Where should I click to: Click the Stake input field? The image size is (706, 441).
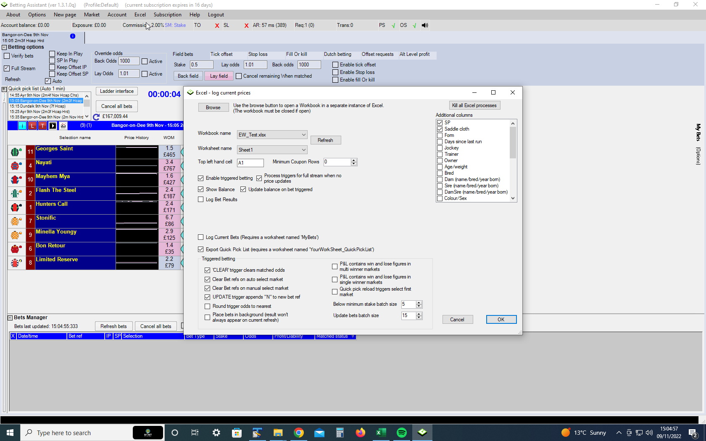tap(202, 65)
